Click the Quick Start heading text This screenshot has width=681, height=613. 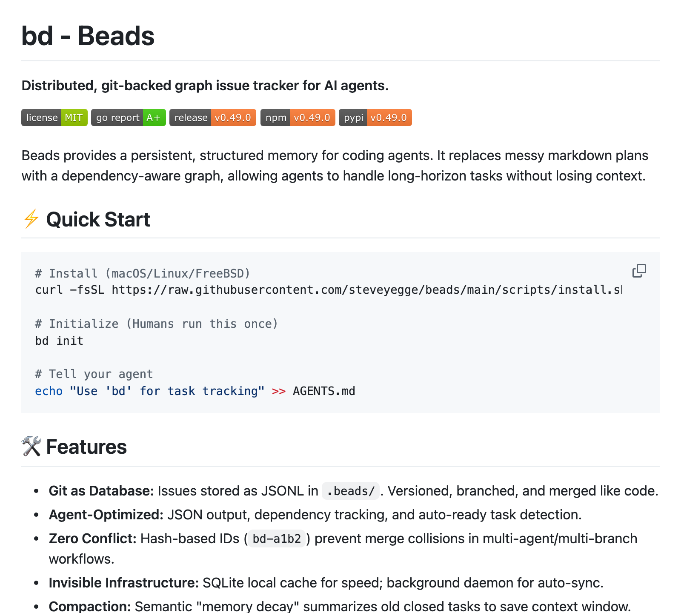click(98, 220)
